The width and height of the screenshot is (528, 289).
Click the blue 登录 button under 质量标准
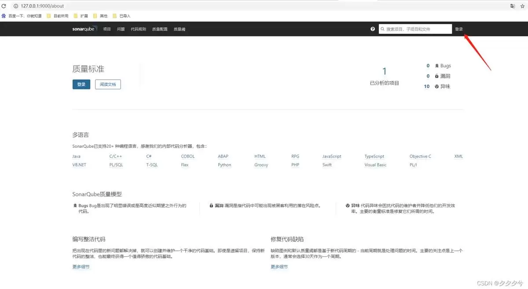click(81, 84)
